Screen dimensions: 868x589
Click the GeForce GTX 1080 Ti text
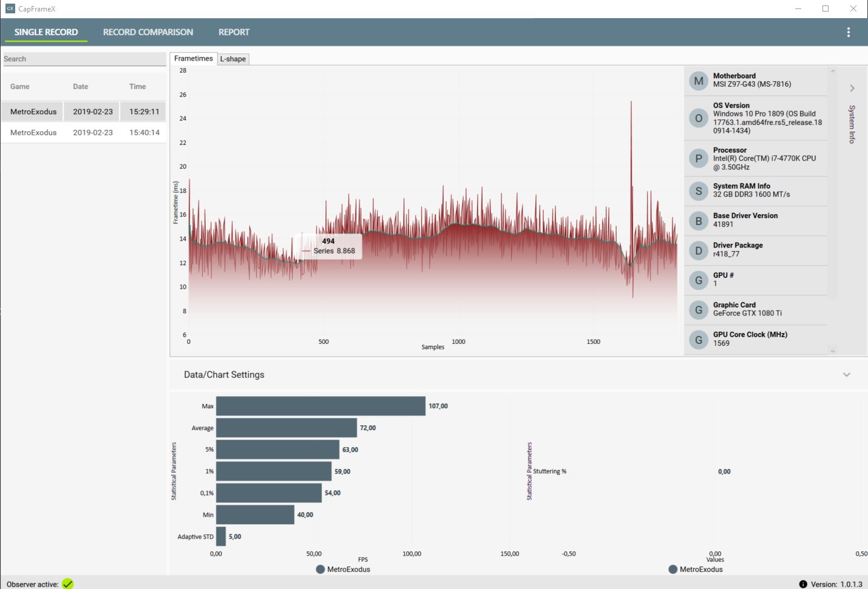tap(747, 314)
